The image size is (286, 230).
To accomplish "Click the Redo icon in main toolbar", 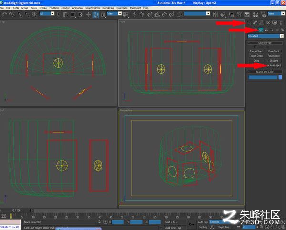I will click(11, 14).
